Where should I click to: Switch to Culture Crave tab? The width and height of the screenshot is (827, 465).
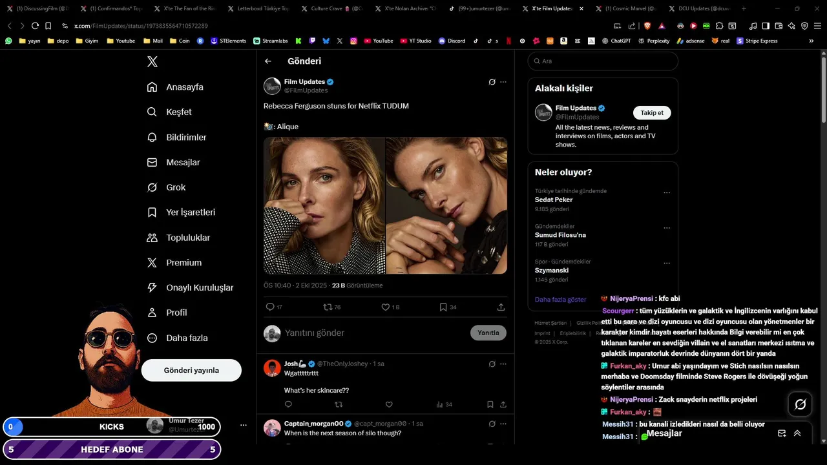[331, 8]
